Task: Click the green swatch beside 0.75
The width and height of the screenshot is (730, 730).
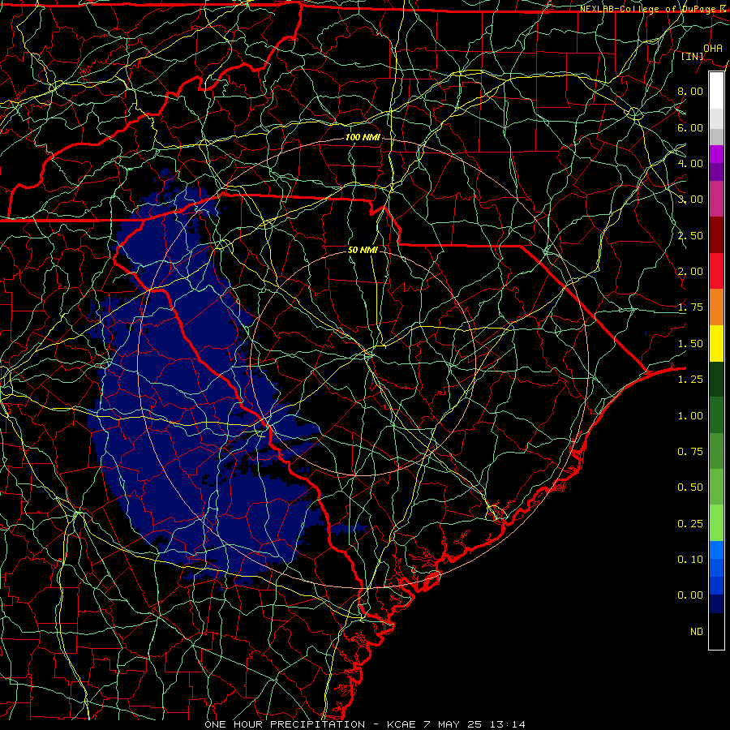Action: tap(716, 451)
